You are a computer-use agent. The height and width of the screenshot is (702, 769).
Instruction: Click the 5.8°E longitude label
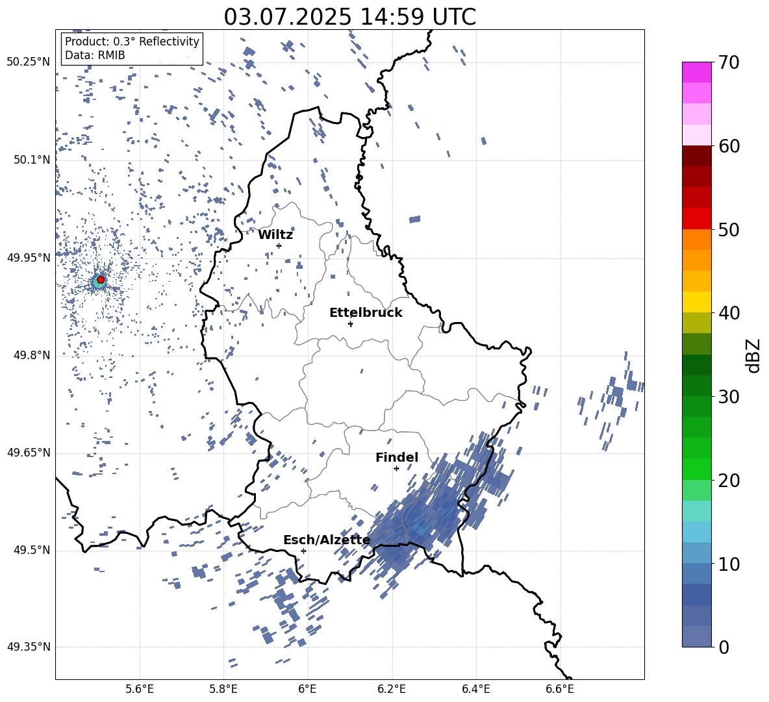click(223, 689)
